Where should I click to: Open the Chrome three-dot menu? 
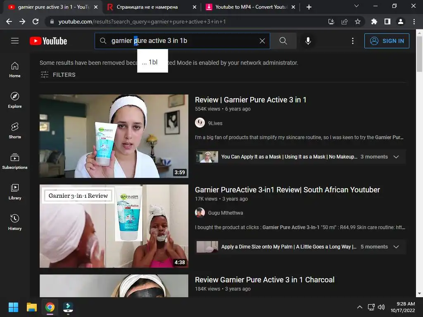414,21
